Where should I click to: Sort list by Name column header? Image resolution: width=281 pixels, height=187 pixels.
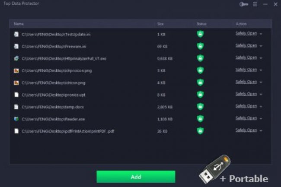(x=19, y=24)
